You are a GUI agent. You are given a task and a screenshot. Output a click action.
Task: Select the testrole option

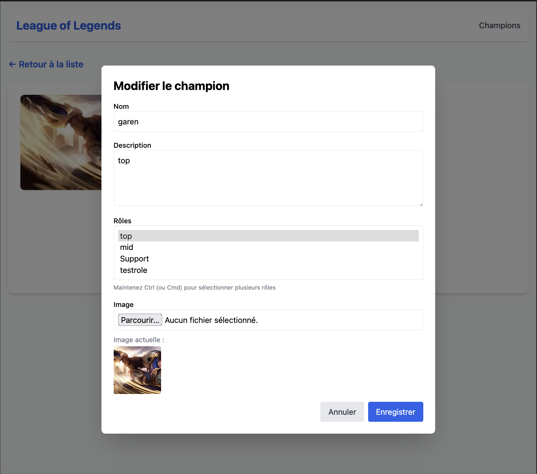[268, 270]
